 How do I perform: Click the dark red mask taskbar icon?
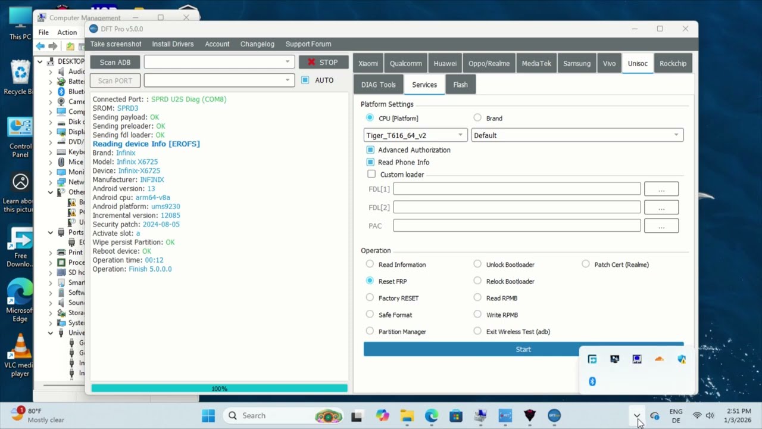coord(529,416)
